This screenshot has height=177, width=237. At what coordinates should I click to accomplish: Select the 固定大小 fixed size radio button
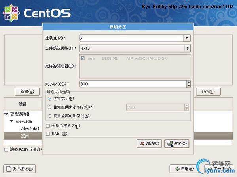pyautogui.click(x=49, y=99)
